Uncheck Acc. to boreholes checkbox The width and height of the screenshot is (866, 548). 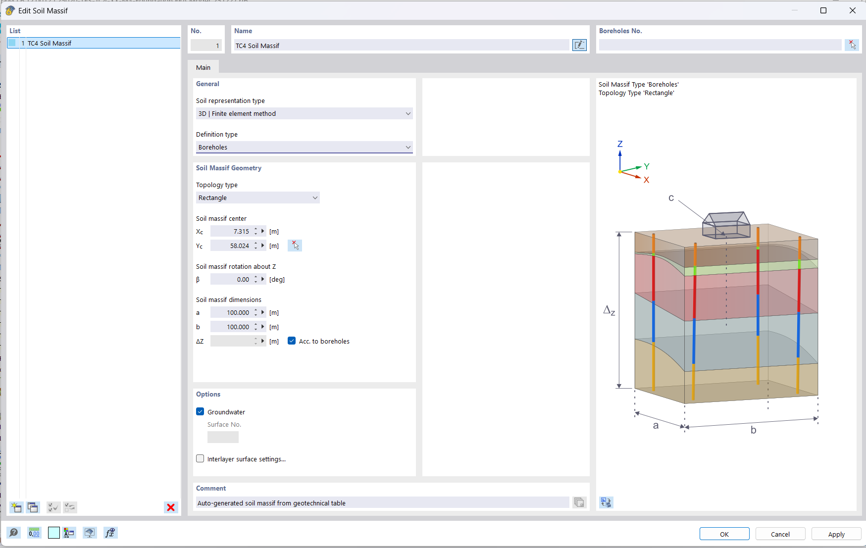coord(292,341)
